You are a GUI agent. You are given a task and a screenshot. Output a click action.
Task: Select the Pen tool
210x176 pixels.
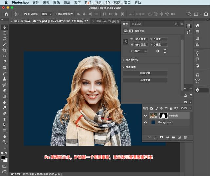(x=5, y=113)
